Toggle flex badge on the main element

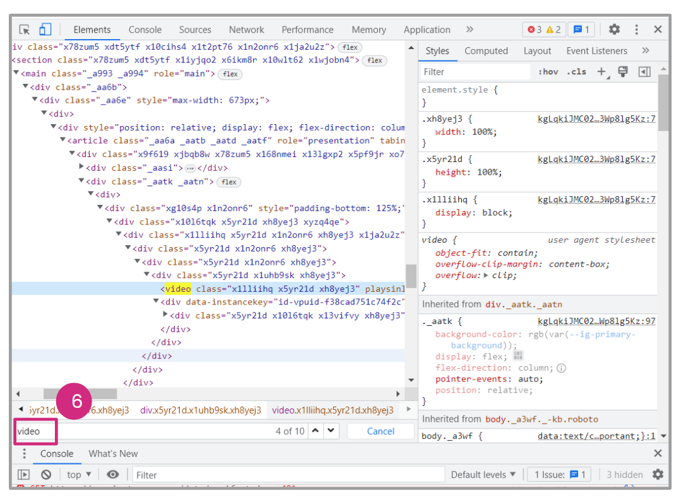point(230,74)
